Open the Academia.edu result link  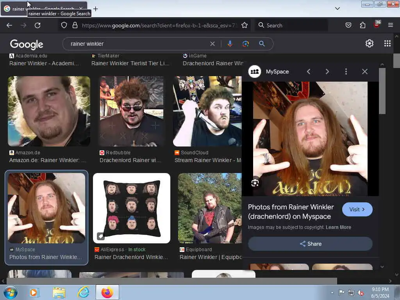pyautogui.click(x=44, y=63)
